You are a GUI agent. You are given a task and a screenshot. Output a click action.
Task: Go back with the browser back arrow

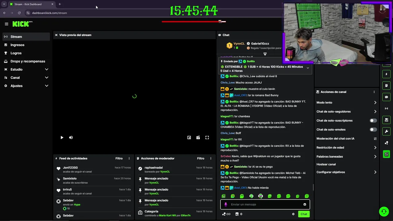pos(4,13)
